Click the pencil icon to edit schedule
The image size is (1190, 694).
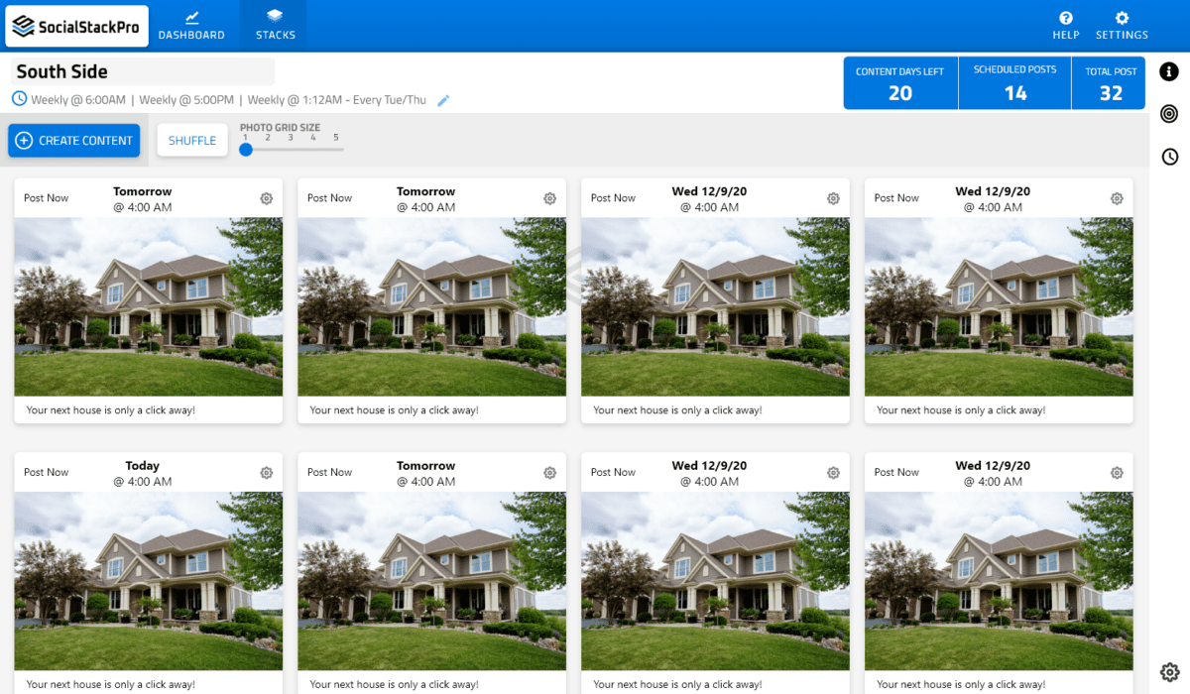coord(443,100)
